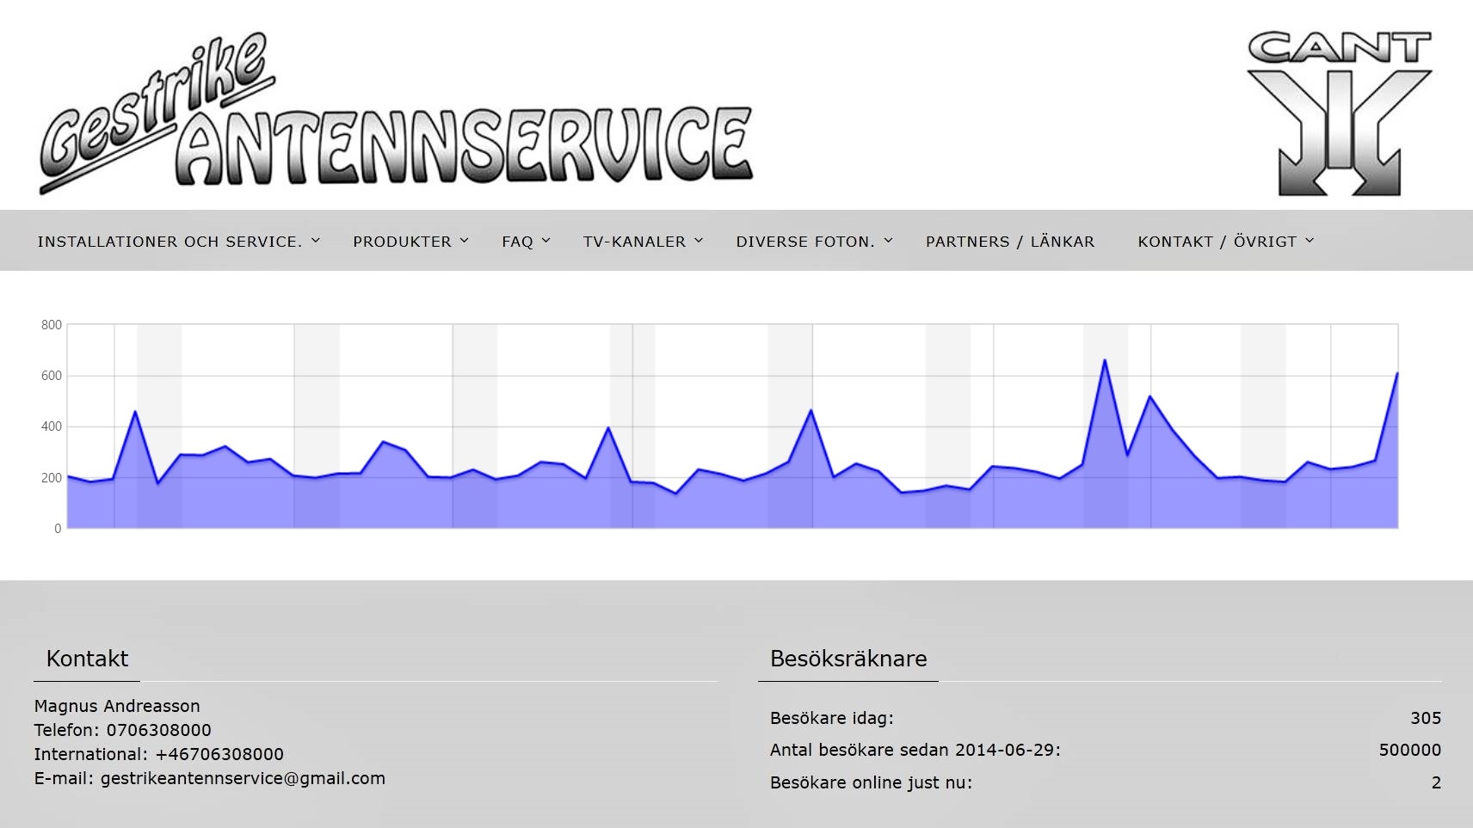Open the Produkter menu
This screenshot has width=1473, height=828.
(x=402, y=242)
